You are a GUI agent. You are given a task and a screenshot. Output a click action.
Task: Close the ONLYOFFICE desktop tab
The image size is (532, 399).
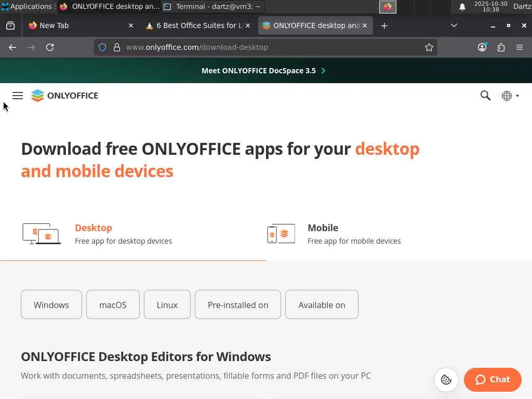point(365,26)
